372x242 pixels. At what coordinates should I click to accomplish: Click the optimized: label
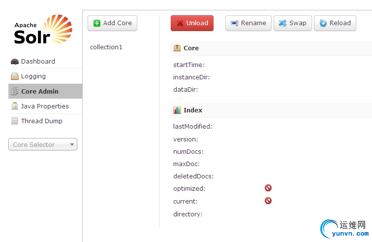[189, 189]
